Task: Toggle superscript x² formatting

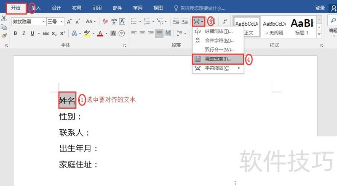Action: 62,34
